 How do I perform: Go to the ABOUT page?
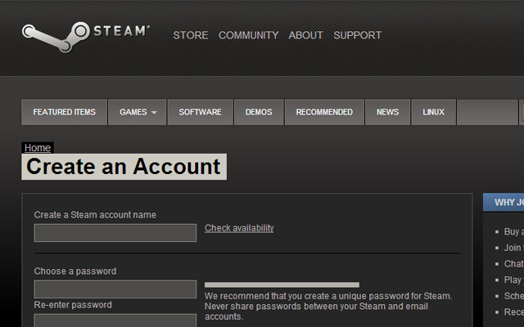coord(305,35)
